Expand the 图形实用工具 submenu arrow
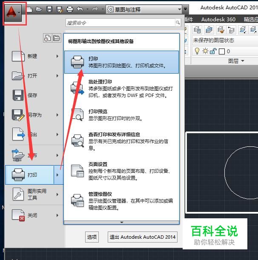Image resolution: width=258 pixels, height=260 pixels. [57, 194]
